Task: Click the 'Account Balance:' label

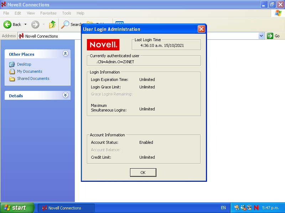Action: pos(105,150)
